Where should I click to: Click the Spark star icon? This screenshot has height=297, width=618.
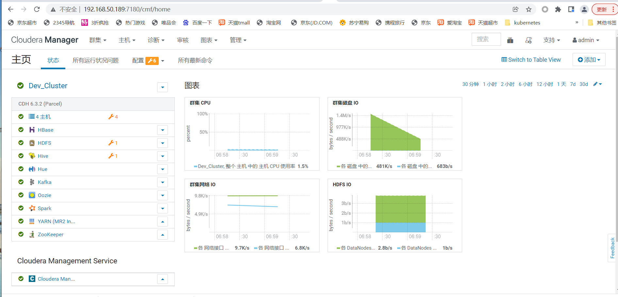point(32,208)
